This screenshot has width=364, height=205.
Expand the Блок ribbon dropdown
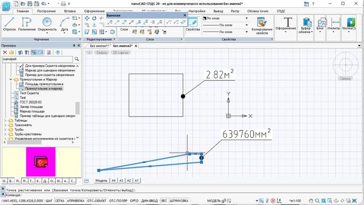coord(320,32)
